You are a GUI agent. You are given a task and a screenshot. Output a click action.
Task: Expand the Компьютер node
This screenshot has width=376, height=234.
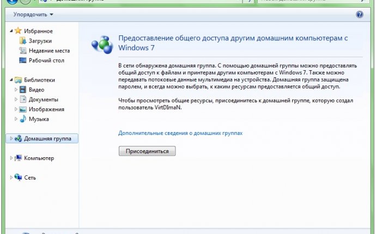point(11,158)
